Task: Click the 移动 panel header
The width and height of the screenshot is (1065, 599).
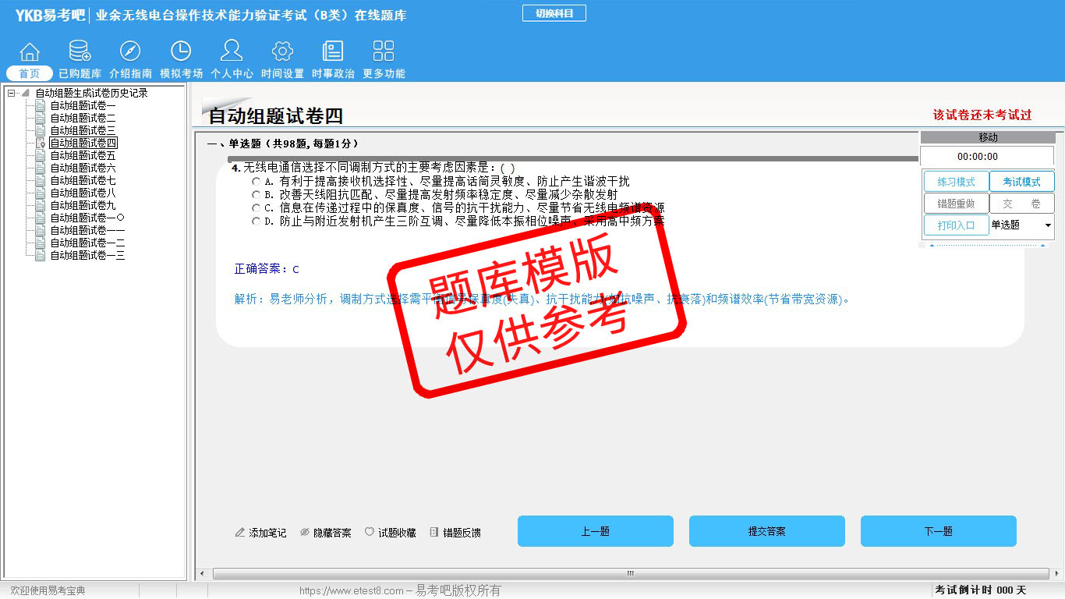Action: 987,137
